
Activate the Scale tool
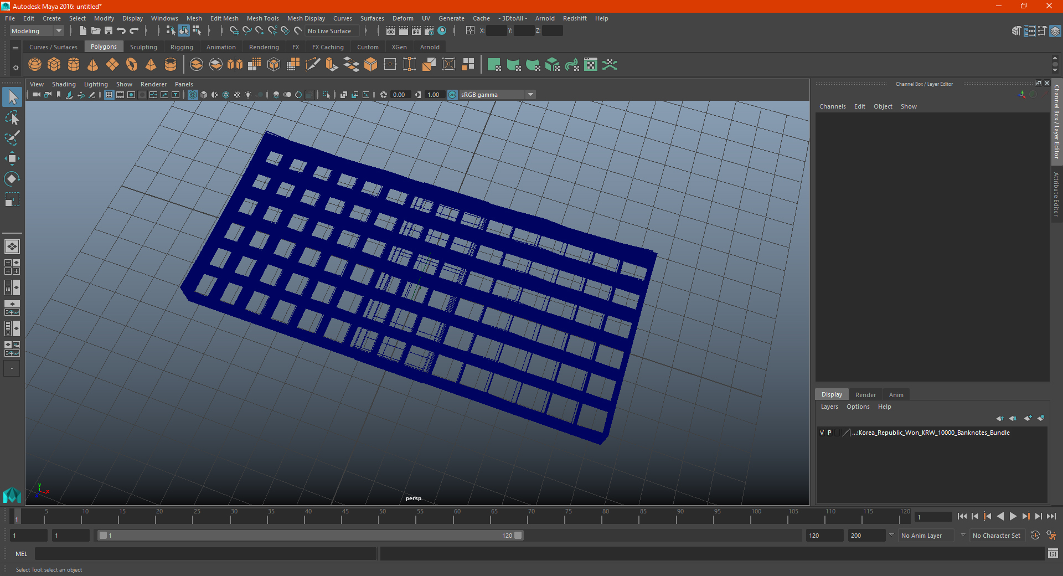12,199
